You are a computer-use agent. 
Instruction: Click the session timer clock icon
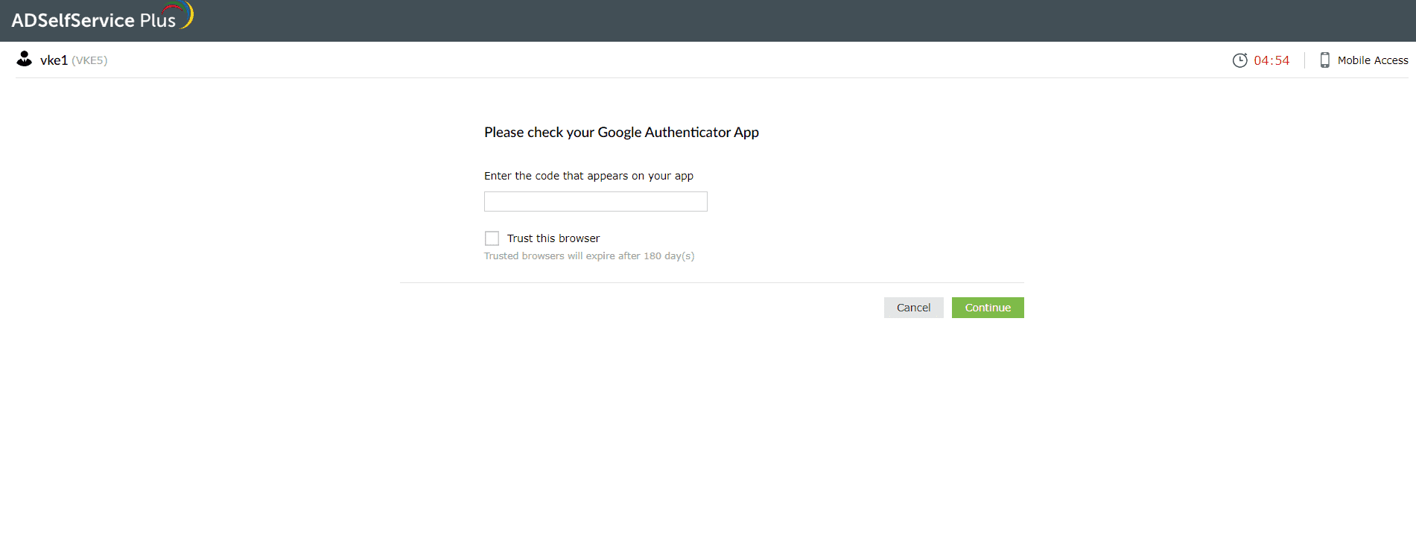[x=1239, y=60]
